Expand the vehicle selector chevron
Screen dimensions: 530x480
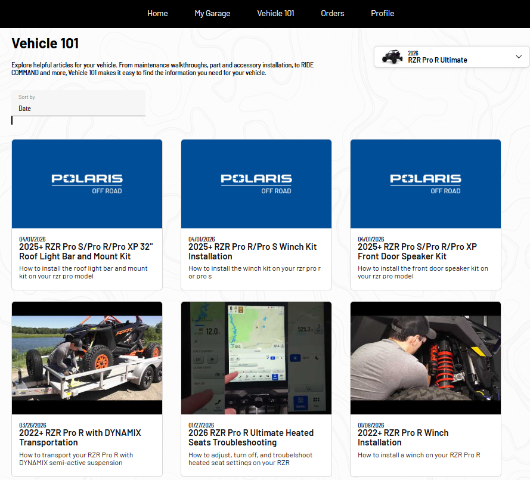click(519, 57)
